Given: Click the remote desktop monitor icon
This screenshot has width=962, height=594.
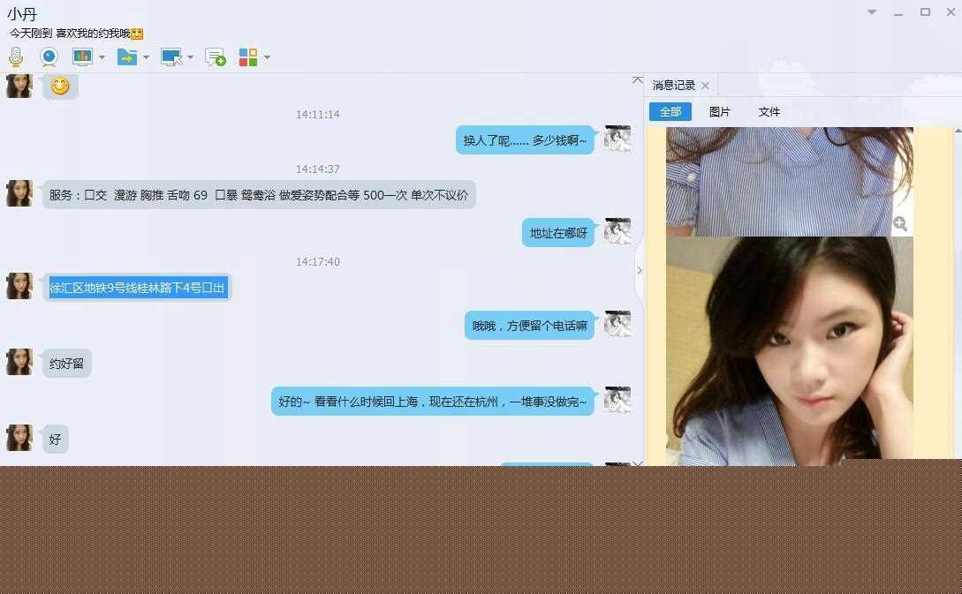Looking at the screenshot, I should (171, 57).
